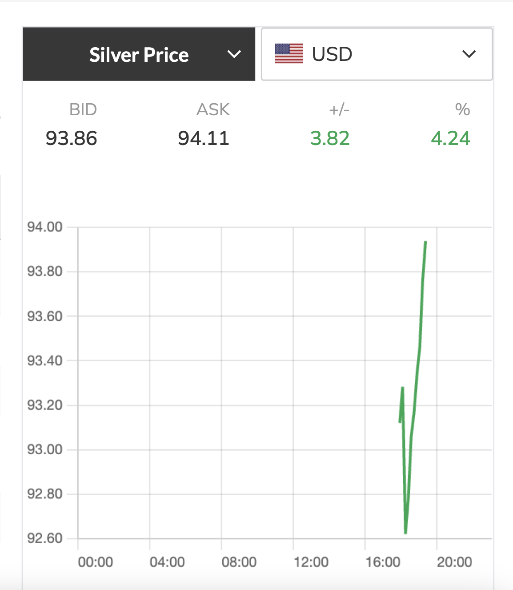Screen dimensions: 513x590
Task: Click the 94.00 price axis label
Action: (45, 227)
